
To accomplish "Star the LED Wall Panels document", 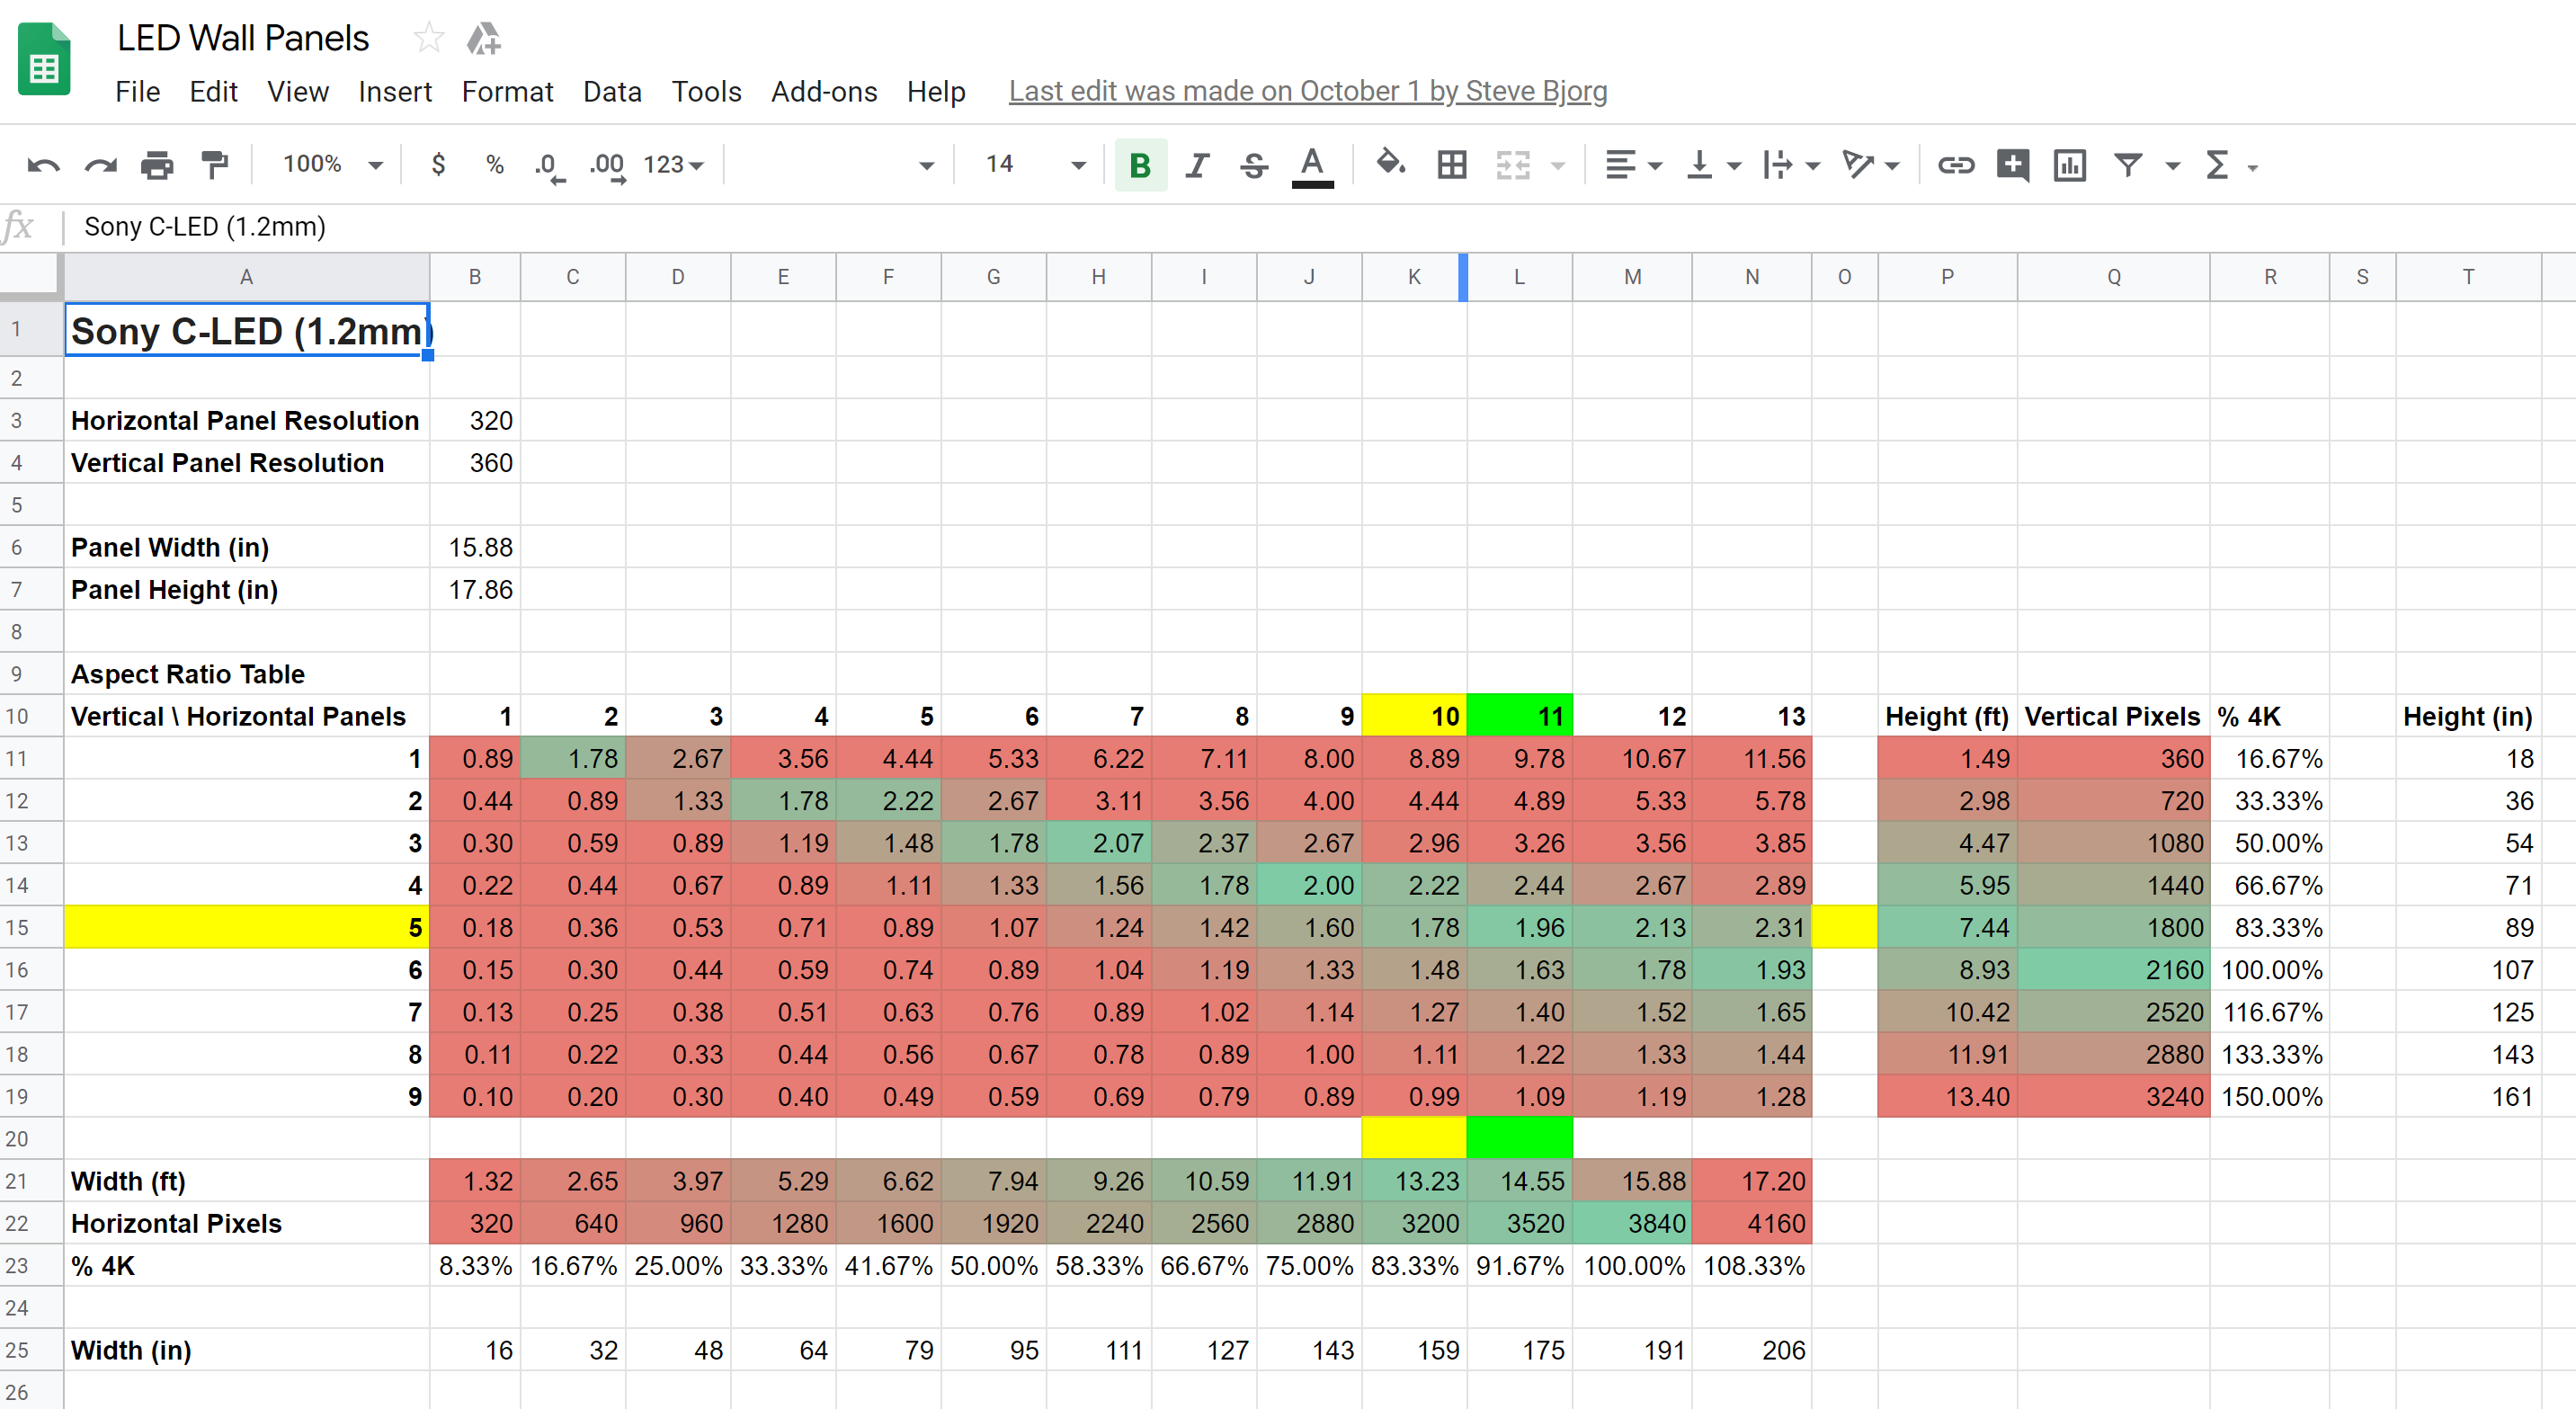I will [x=428, y=38].
